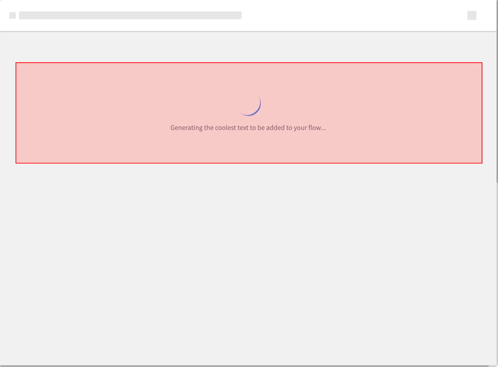Viewport: 498px width, 367px height.
Task: Click the red top border of the loading panel
Action: click(x=248, y=63)
